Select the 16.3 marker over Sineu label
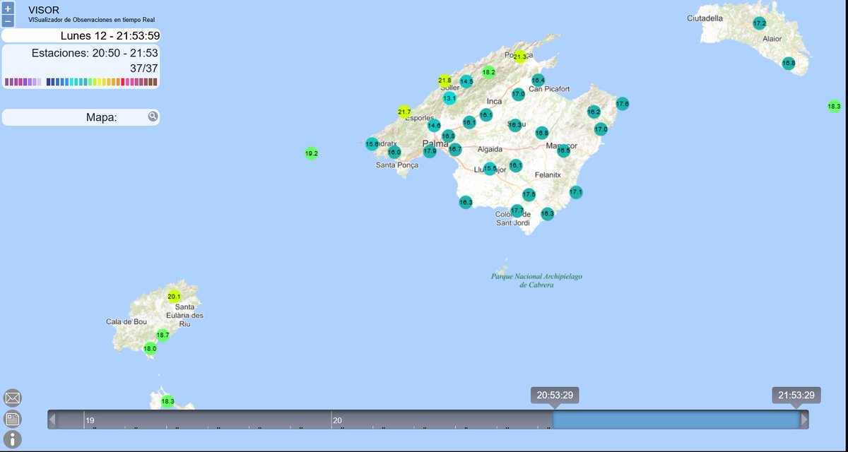Image resolution: width=848 pixels, height=452 pixels. point(515,125)
